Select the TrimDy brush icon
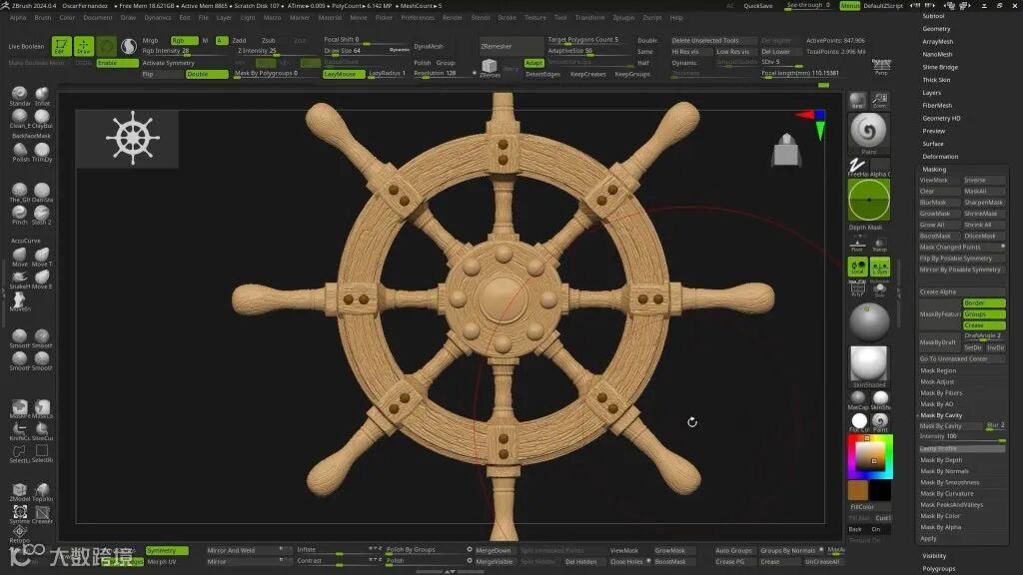Screen dimensions: 1023x575 pos(42,150)
